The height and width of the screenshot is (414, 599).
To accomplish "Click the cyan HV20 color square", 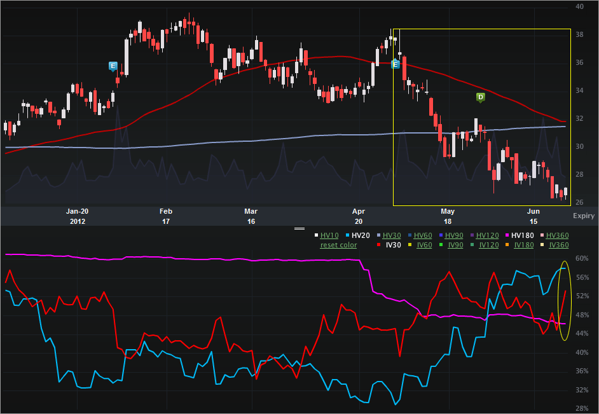I will pos(348,235).
